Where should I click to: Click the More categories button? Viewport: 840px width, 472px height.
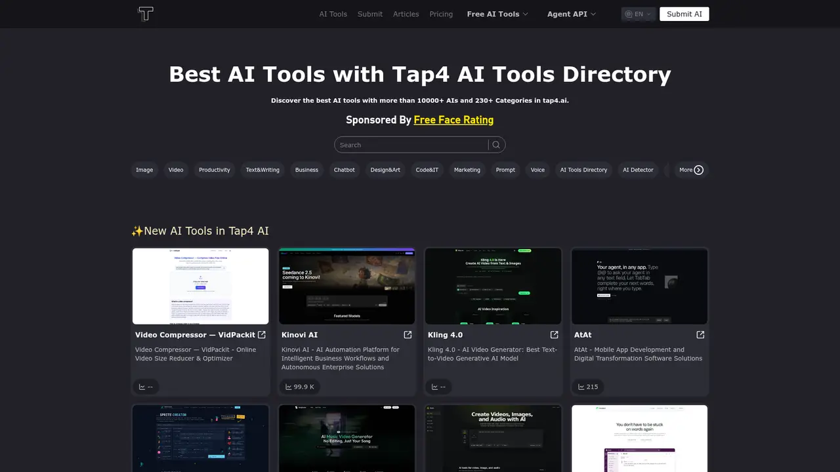point(691,170)
